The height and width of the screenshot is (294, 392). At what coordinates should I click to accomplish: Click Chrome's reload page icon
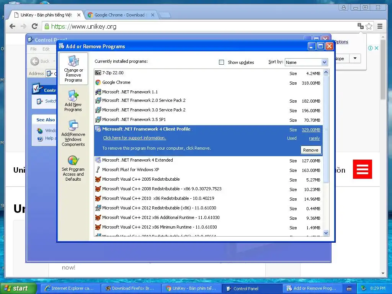[35, 26]
